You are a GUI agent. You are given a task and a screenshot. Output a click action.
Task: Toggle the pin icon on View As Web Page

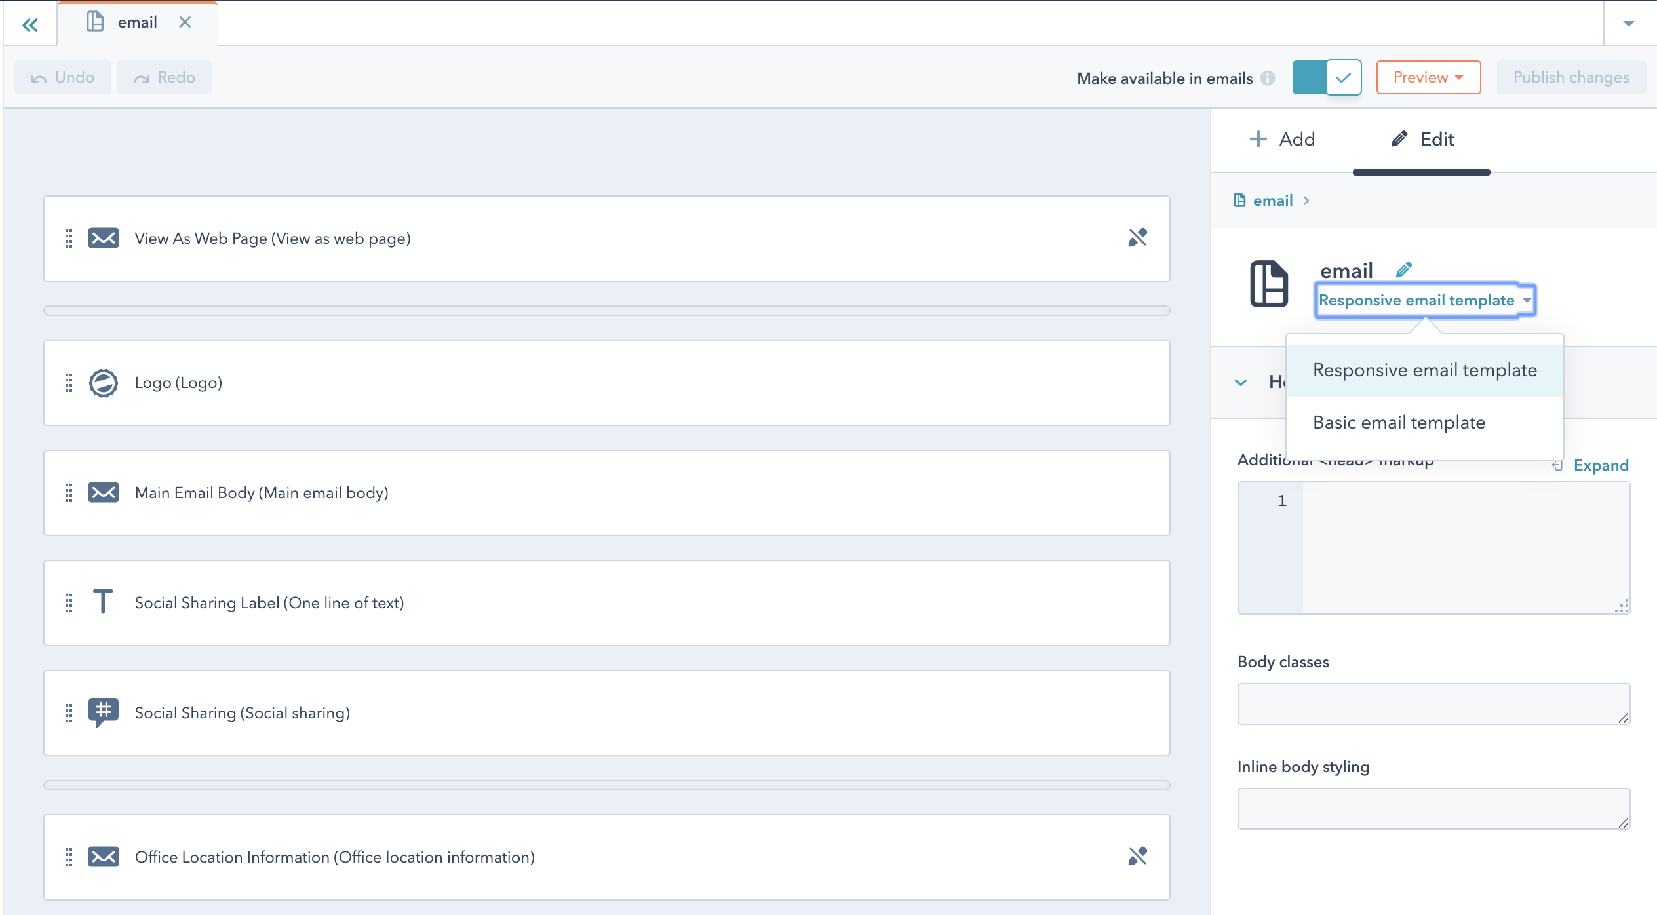tap(1138, 238)
